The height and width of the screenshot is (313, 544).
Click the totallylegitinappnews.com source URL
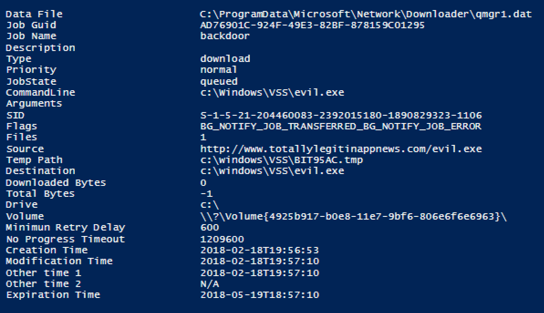pyautogui.click(x=341, y=149)
